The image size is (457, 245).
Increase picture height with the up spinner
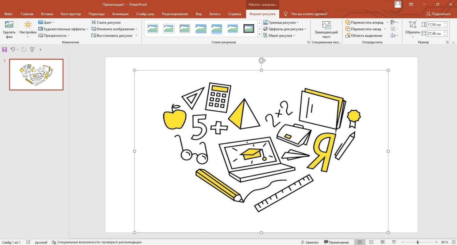[x=445, y=23]
